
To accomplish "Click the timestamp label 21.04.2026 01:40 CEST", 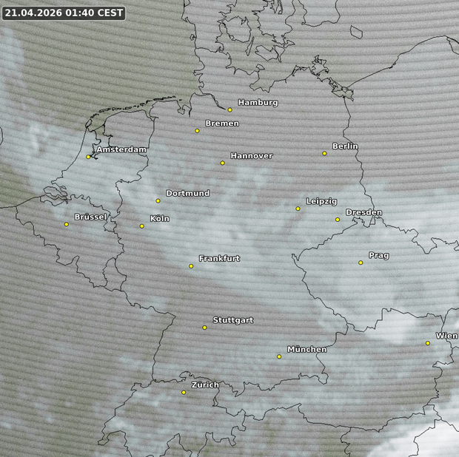I will pos(63,13).
